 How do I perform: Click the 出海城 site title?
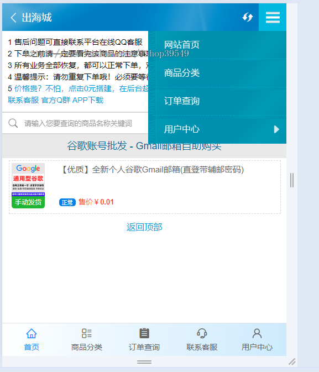37,18
